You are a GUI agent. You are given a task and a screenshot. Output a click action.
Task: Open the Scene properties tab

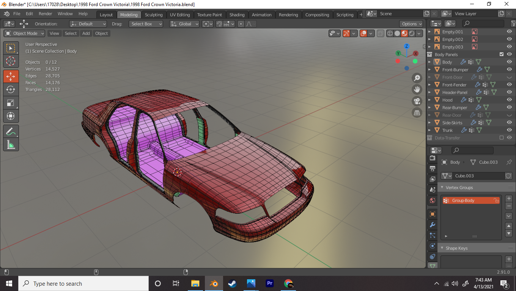tap(432, 189)
